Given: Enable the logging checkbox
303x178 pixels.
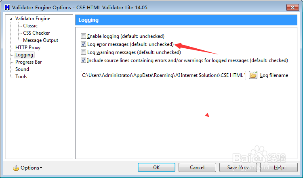Looking at the screenshot, I should point(84,36).
